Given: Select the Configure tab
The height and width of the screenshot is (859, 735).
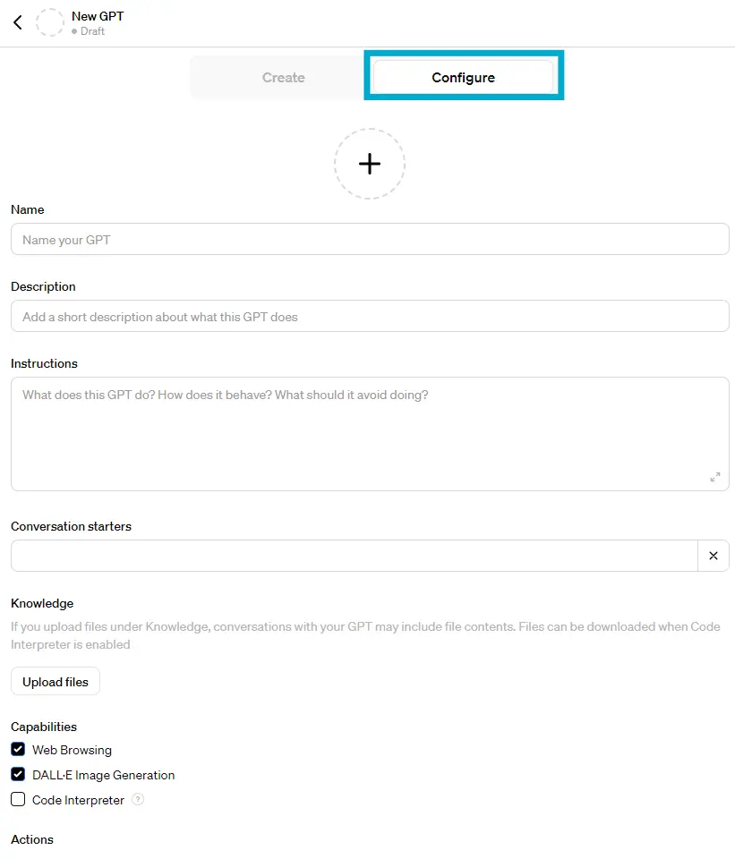Looking at the screenshot, I should click(463, 78).
